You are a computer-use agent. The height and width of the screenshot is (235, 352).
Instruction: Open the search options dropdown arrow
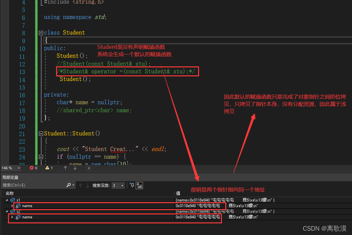click(73, 185)
